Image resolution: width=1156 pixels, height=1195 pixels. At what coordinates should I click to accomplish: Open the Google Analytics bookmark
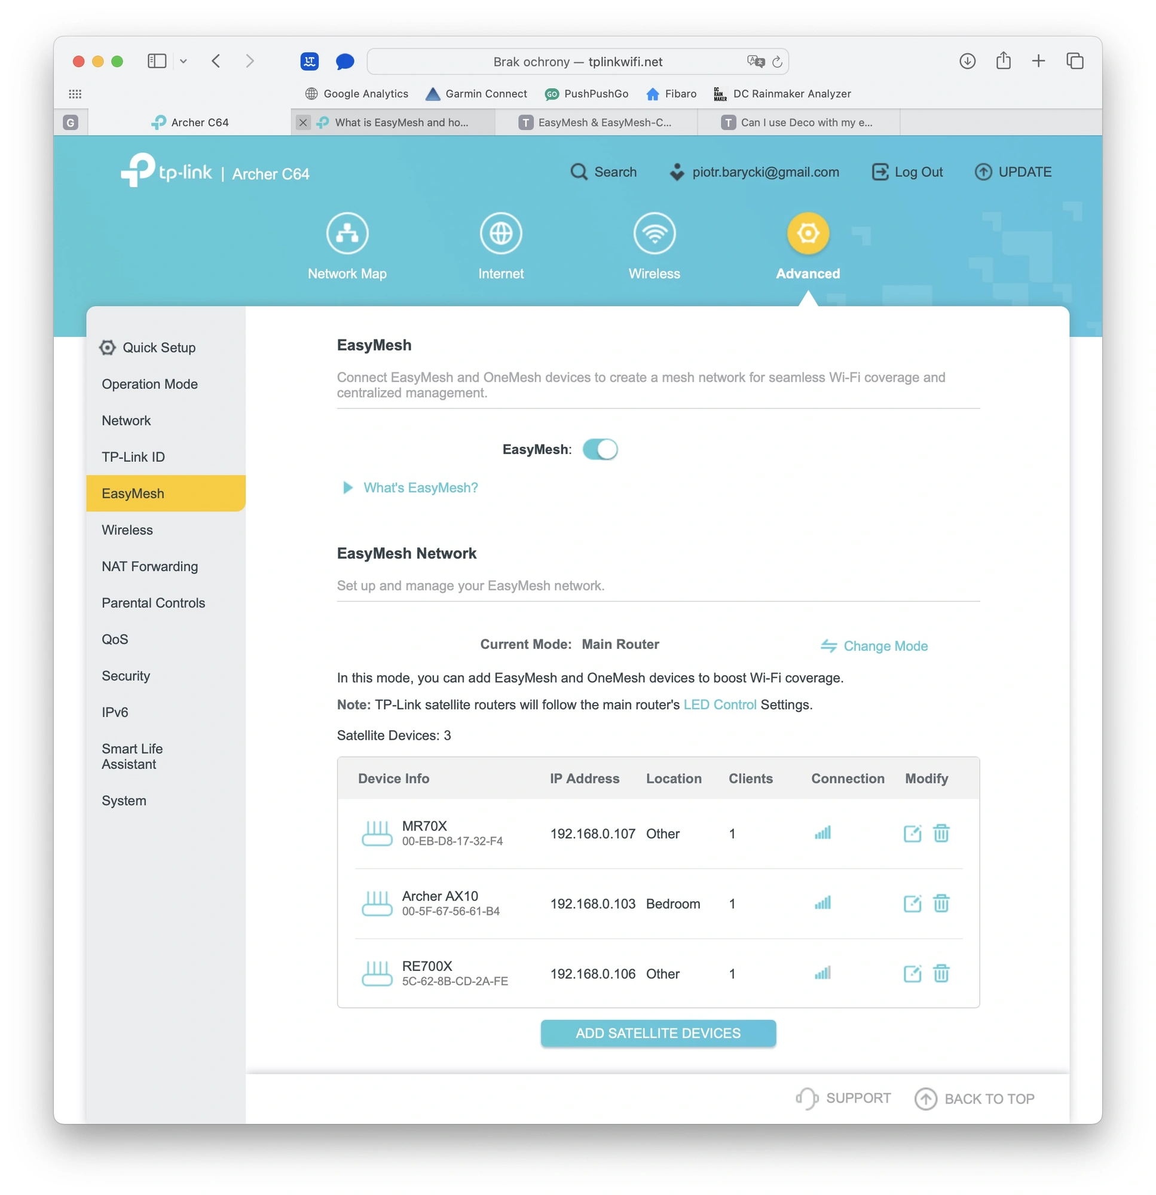[x=357, y=94]
